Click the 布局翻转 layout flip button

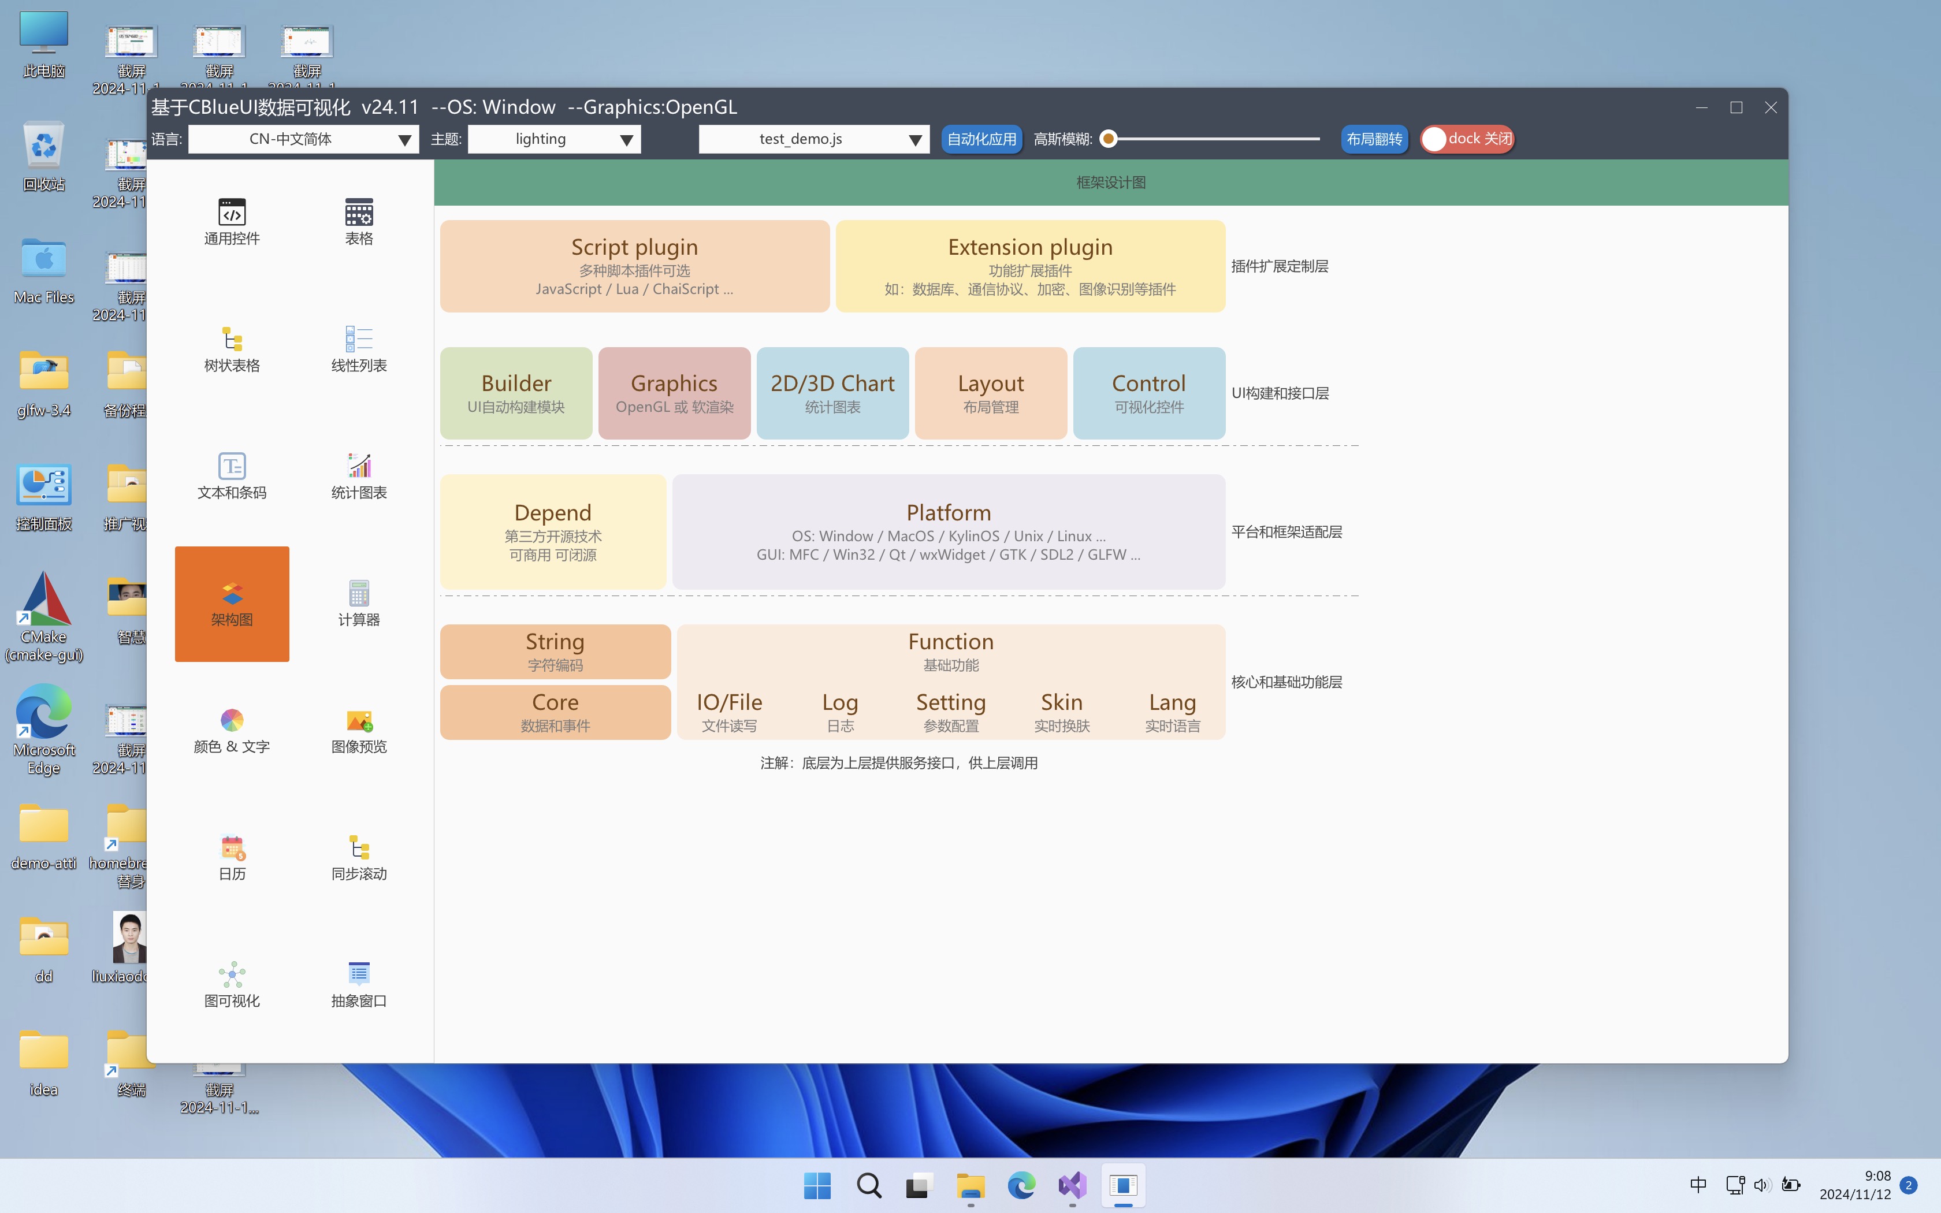[x=1374, y=139]
